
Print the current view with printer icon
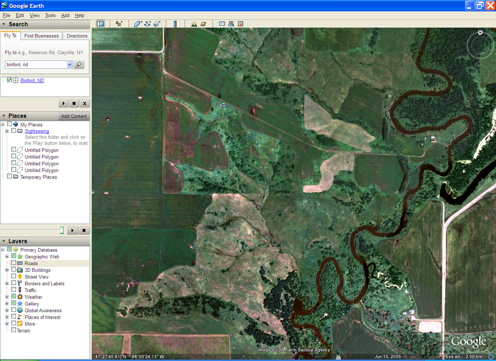[231, 24]
